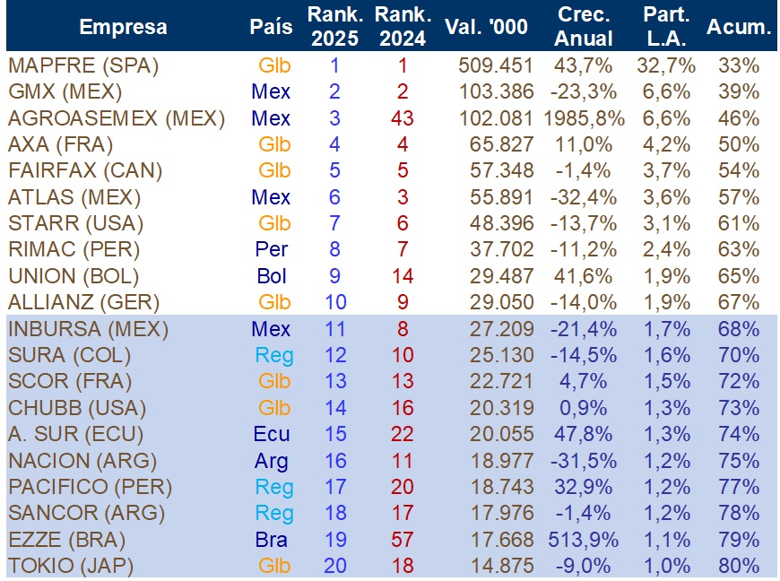Select the Part. L.A. header

click(666, 26)
